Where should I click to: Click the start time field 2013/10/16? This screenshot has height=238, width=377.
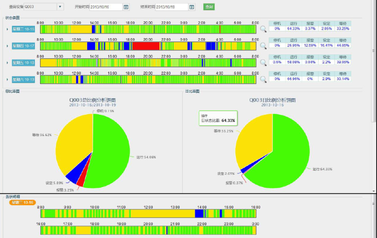(106, 7)
